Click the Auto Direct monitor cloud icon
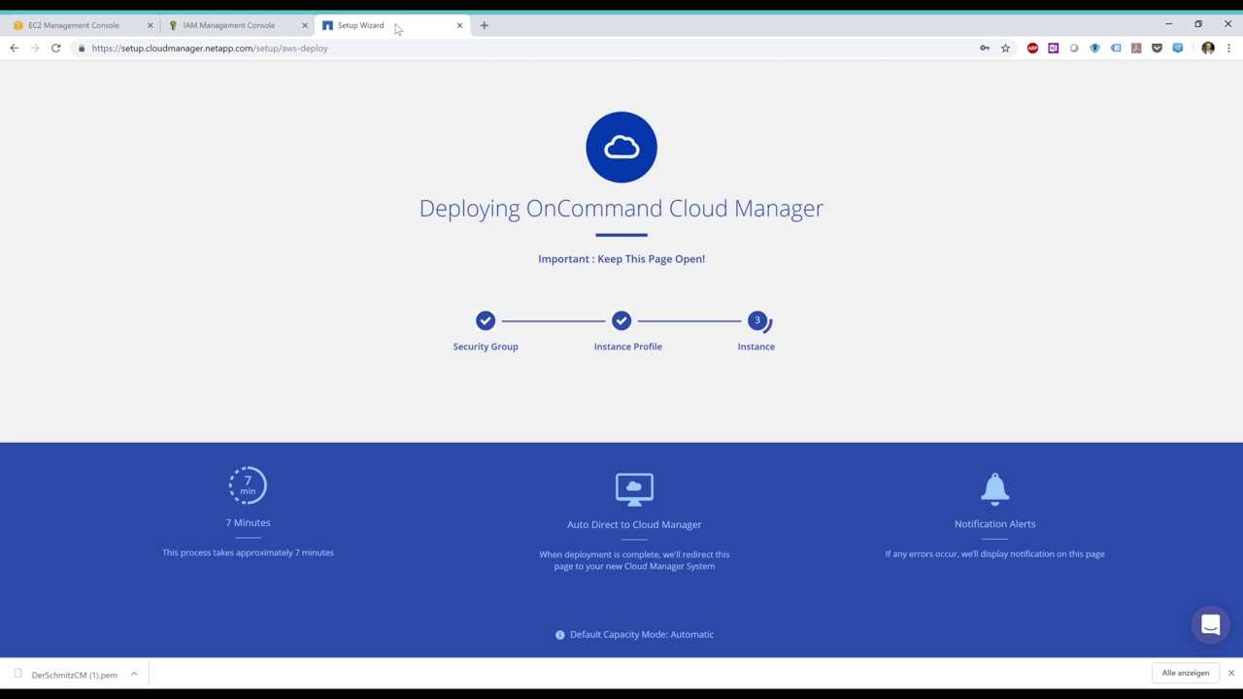Viewport: 1243px width, 699px height. tap(634, 489)
